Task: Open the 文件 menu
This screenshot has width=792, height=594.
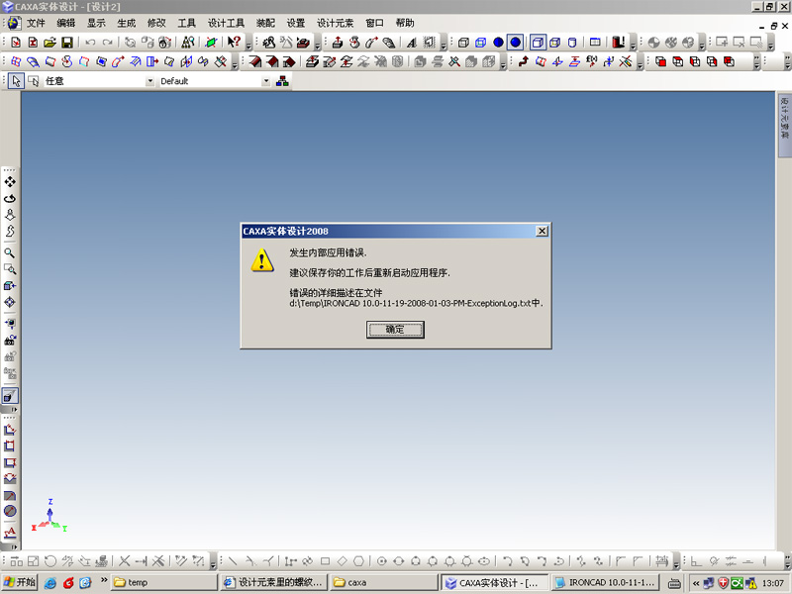Action: pos(36,23)
